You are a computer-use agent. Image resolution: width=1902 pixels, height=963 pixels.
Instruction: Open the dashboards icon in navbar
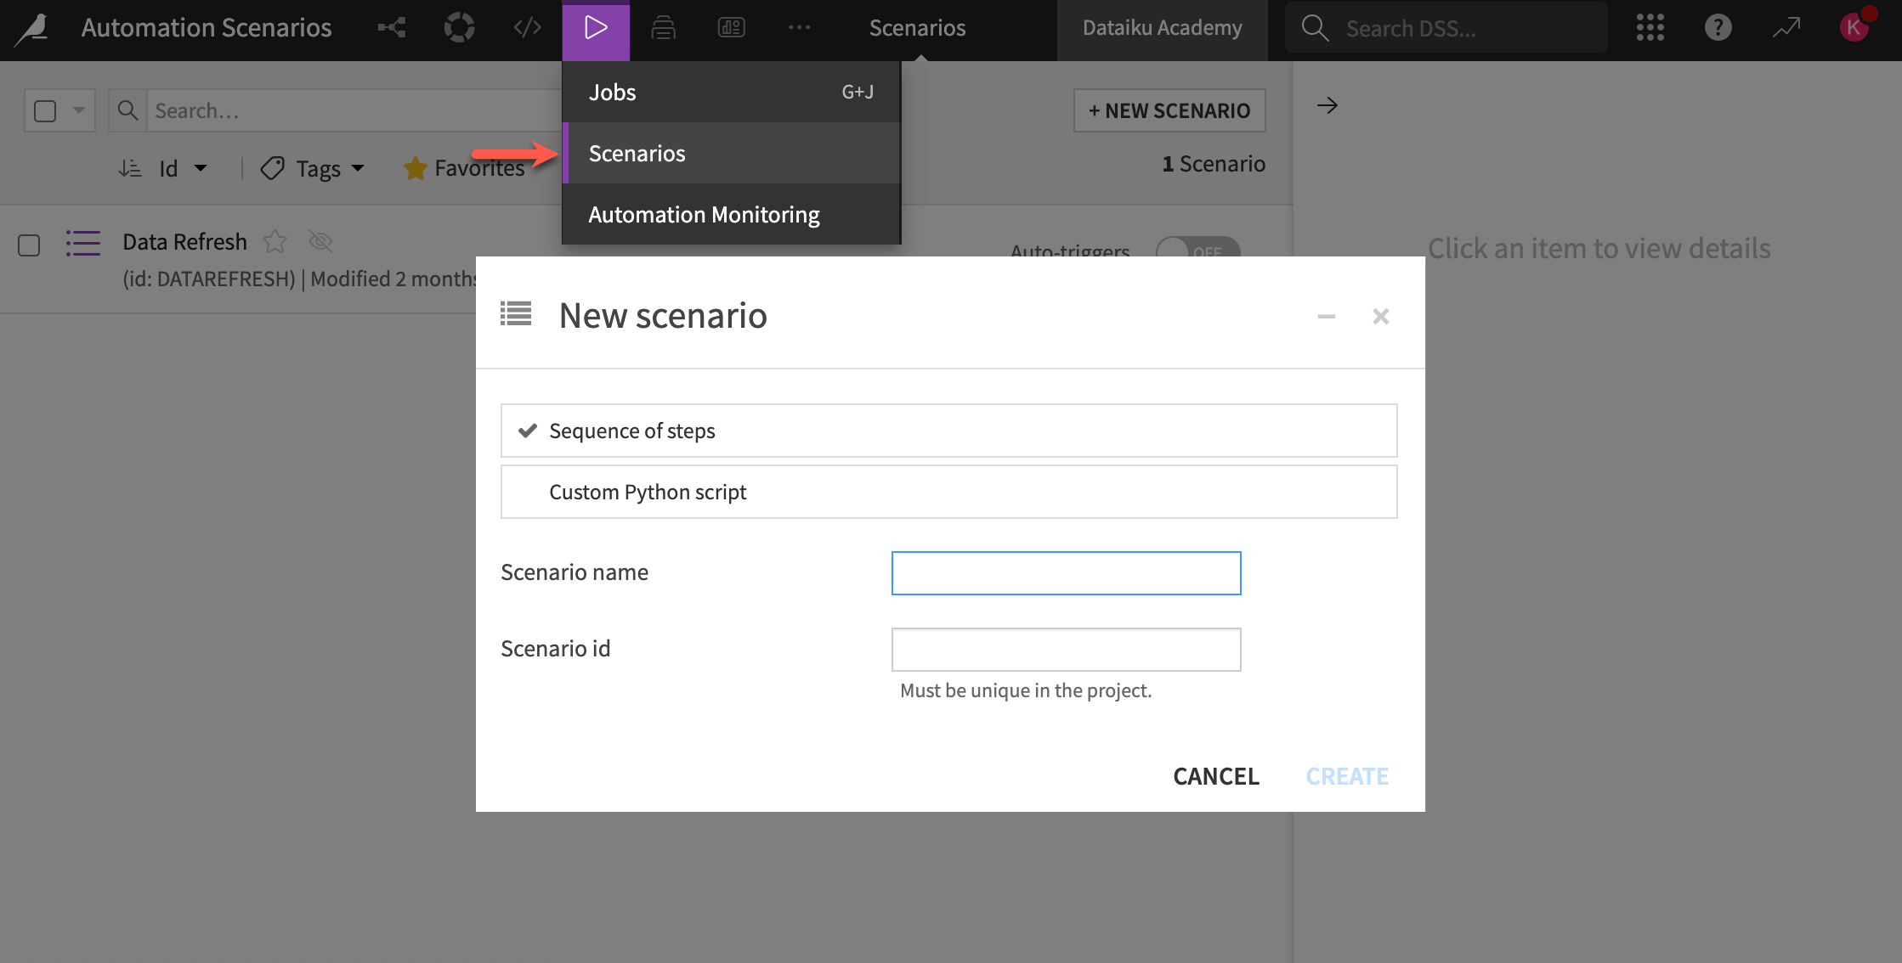click(x=732, y=28)
